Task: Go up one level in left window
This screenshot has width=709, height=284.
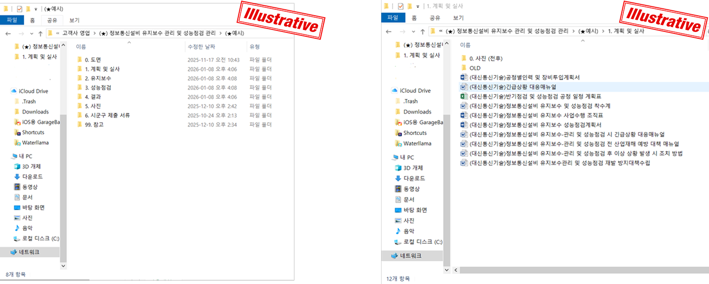Action: click(40, 33)
